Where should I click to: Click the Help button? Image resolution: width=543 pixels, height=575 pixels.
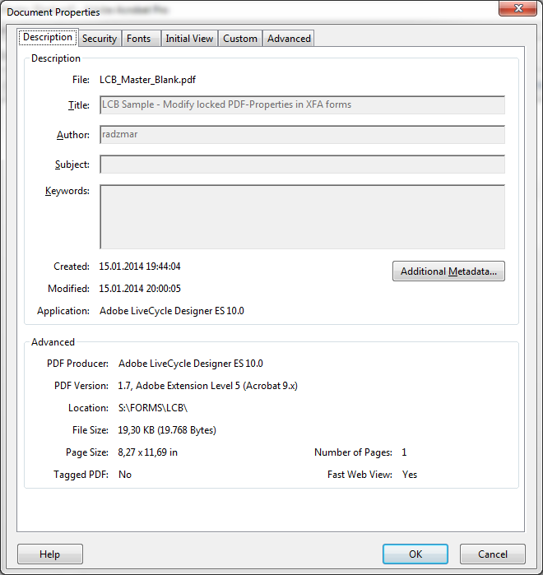(50, 554)
